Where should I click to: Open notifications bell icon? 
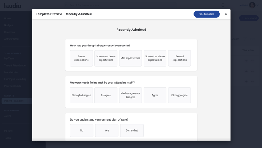click(x=223, y=5)
